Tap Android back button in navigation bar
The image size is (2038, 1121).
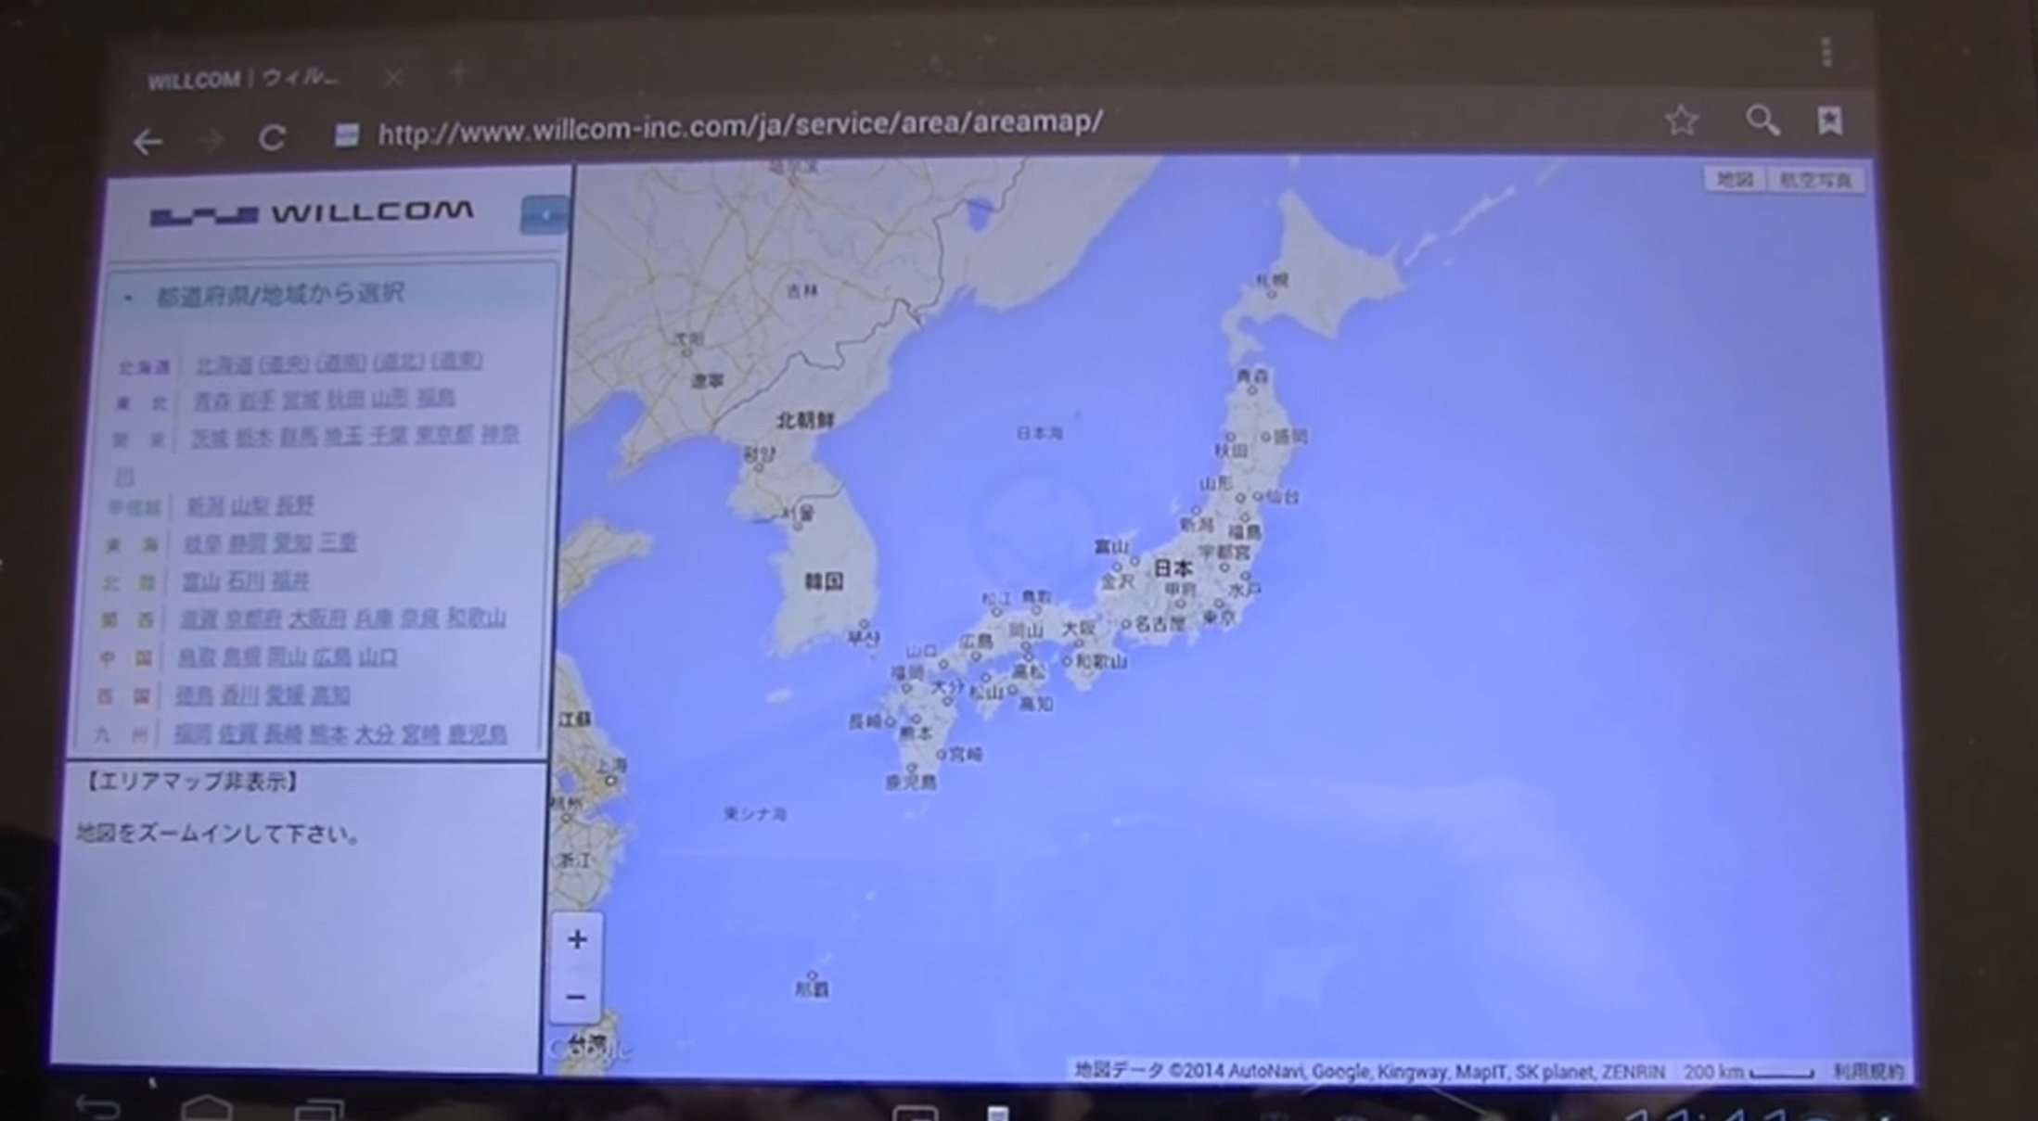pos(96,1108)
